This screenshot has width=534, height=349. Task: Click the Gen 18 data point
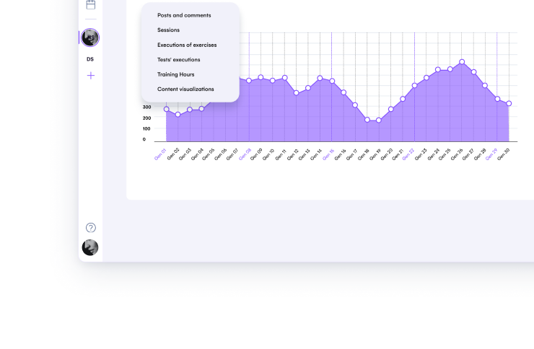(367, 120)
